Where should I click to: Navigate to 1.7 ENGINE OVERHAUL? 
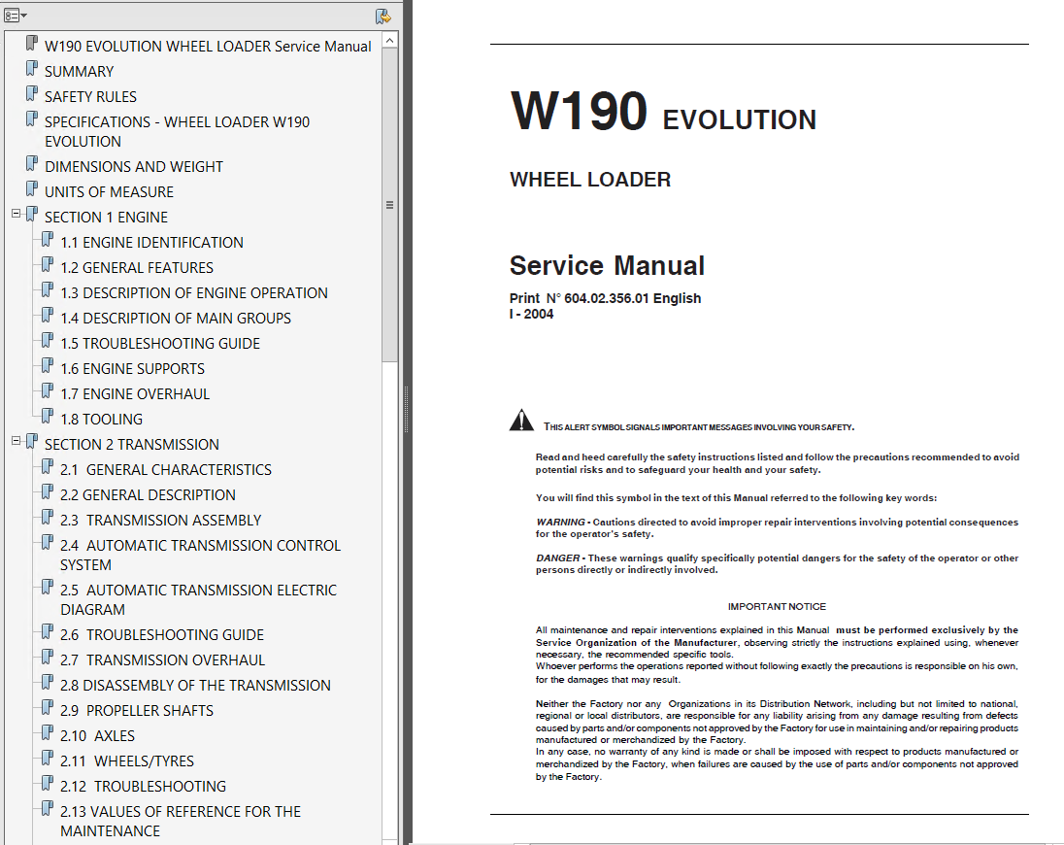click(134, 393)
